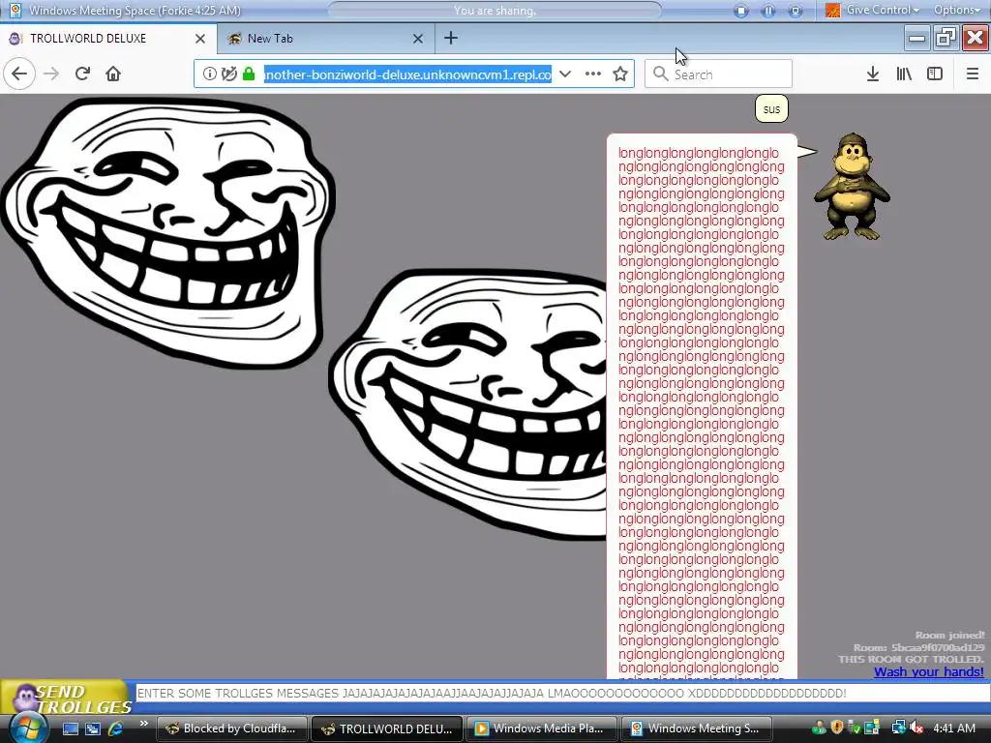Image resolution: width=991 pixels, height=743 pixels.
Task: Click the network connection globe tray icon
Action: [898, 728]
